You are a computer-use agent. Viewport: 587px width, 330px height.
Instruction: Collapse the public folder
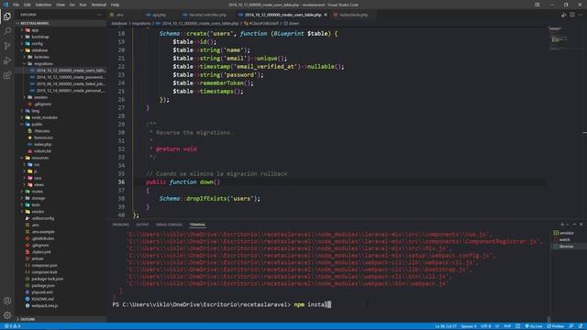point(37,125)
